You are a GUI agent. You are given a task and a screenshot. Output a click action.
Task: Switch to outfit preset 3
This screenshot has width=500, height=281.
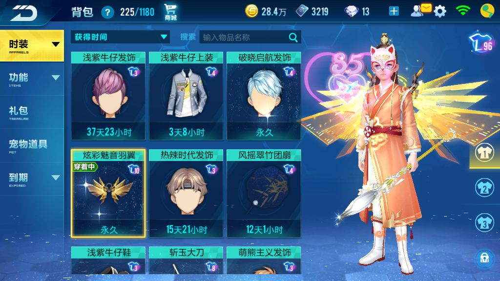point(484,222)
